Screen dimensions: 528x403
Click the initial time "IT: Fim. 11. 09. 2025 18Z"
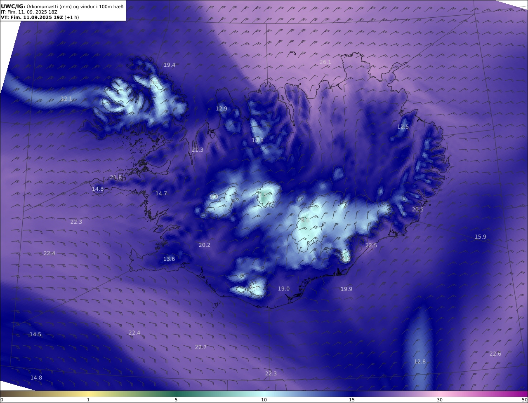click(29, 12)
